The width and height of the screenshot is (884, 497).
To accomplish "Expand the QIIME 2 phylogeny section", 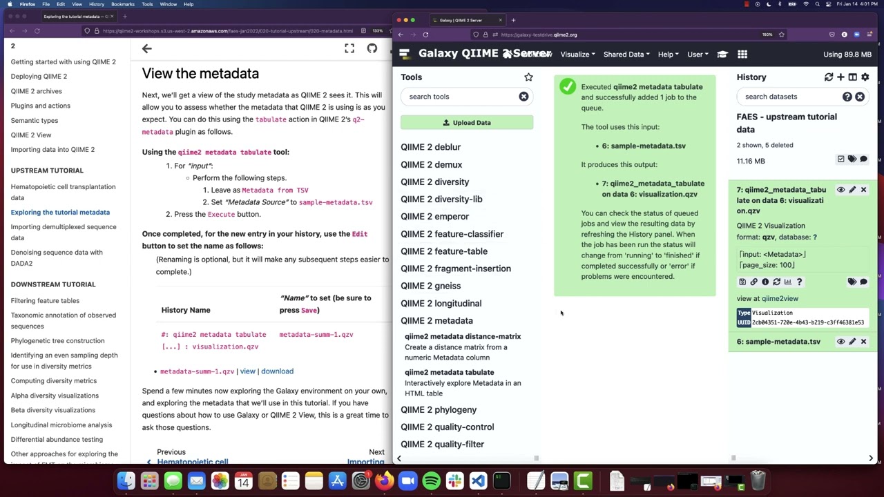I will click(439, 409).
